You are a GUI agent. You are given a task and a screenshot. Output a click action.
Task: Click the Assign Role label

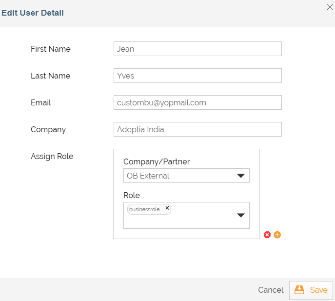pos(52,156)
